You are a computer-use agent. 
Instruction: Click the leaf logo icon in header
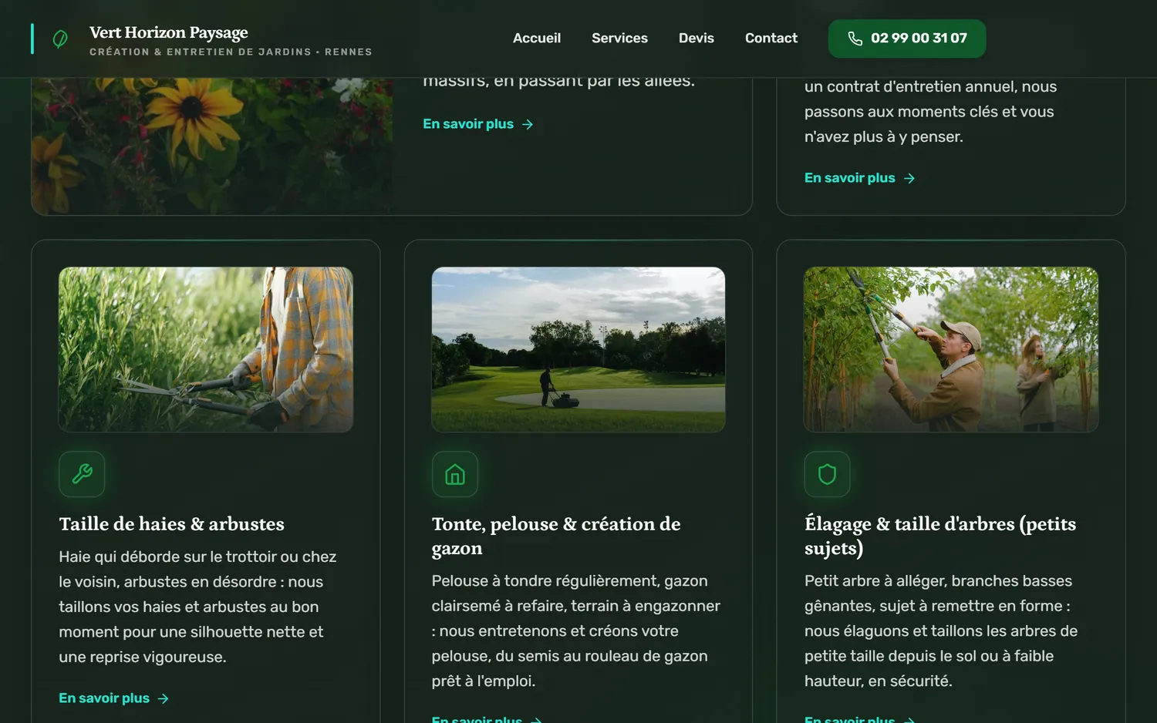[59, 39]
